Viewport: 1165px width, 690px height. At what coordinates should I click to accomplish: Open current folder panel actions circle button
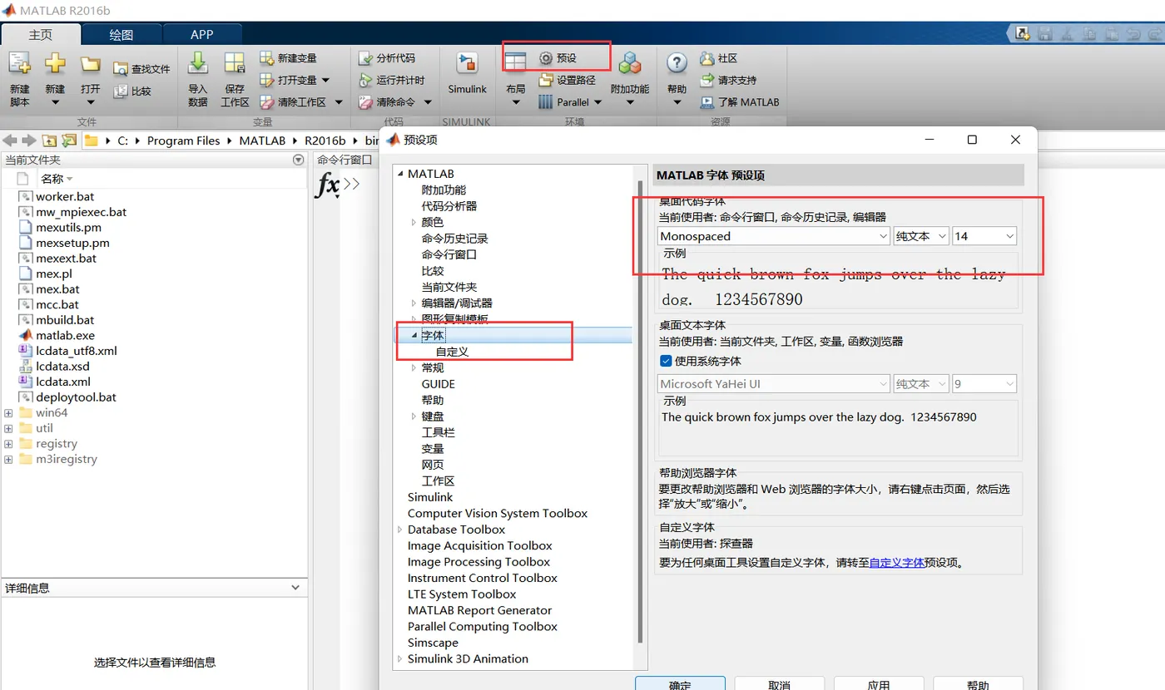click(x=298, y=160)
